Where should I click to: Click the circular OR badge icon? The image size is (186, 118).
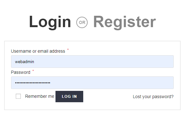coord(82,22)
